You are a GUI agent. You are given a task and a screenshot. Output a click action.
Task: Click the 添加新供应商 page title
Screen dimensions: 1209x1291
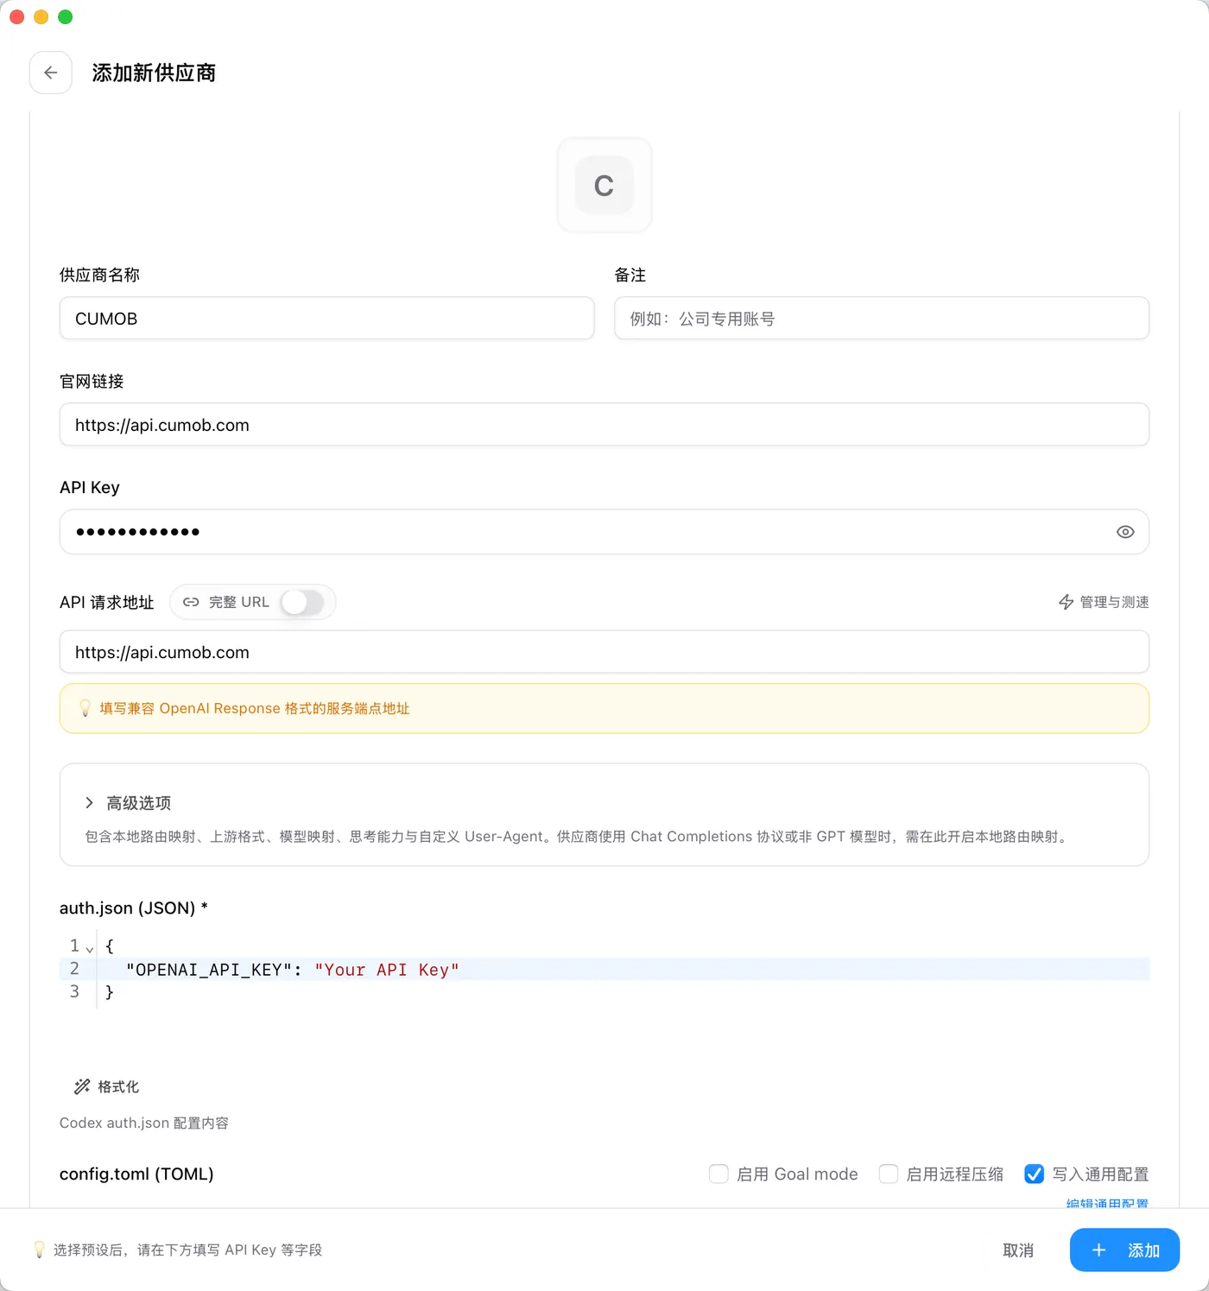(x=154, y=73)
